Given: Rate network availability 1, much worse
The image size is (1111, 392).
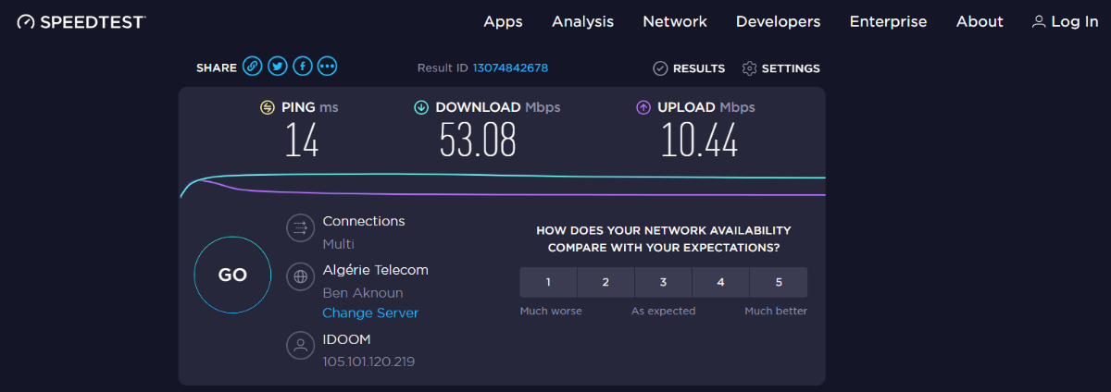Looking at the screenshot, I should 548,282.
